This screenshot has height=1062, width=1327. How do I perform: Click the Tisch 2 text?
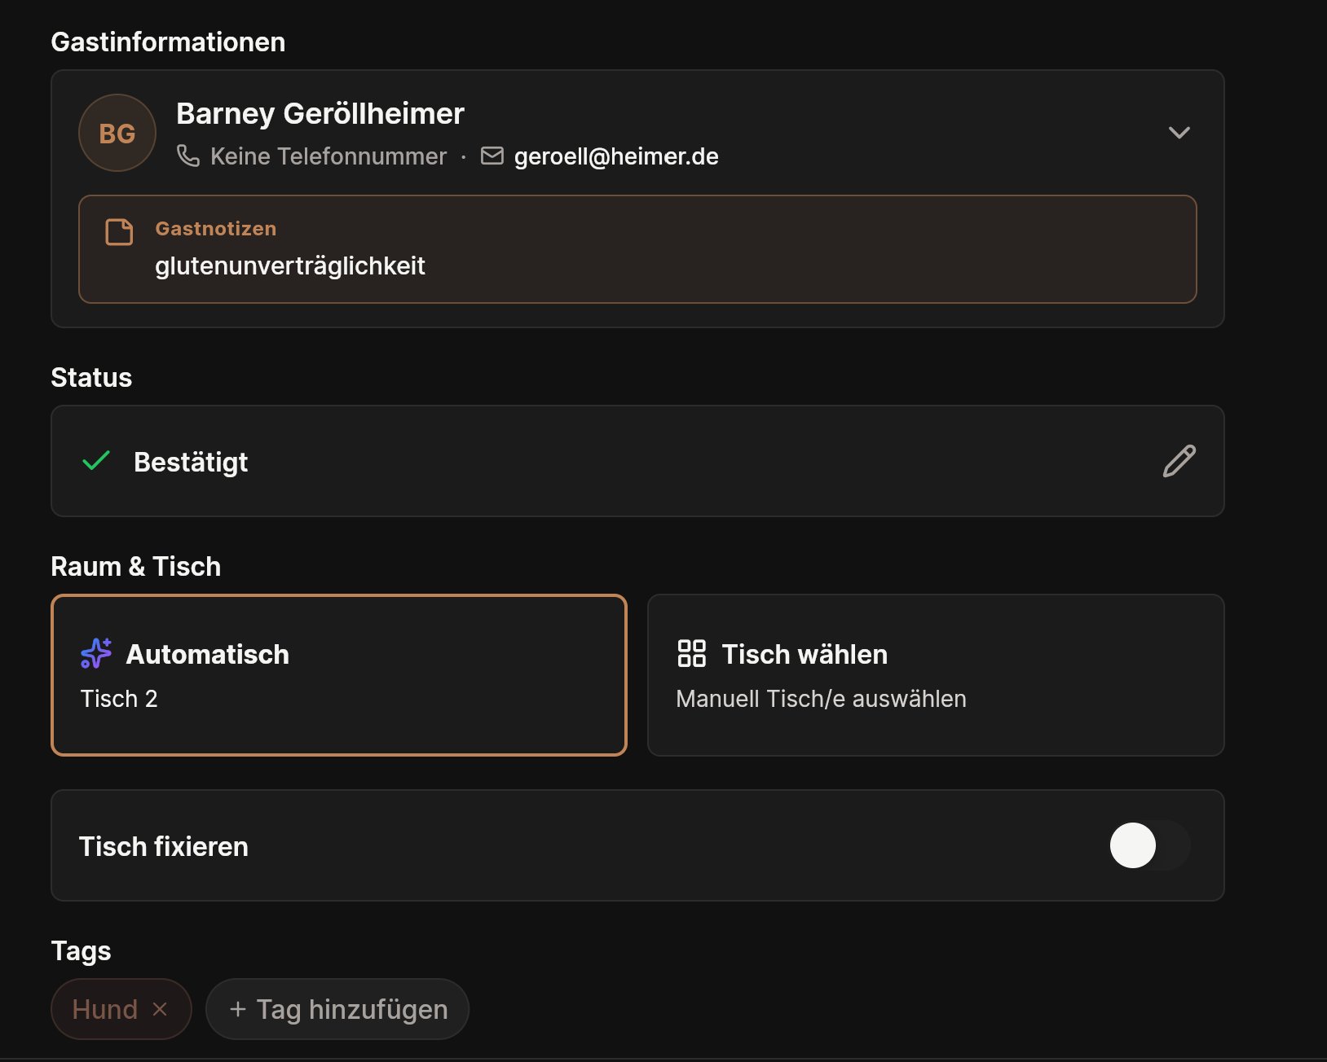click(x=119, y=699)
